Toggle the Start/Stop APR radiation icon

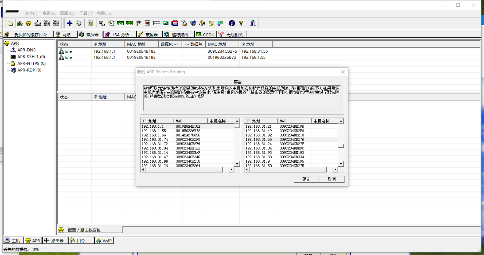pos(29,23)
